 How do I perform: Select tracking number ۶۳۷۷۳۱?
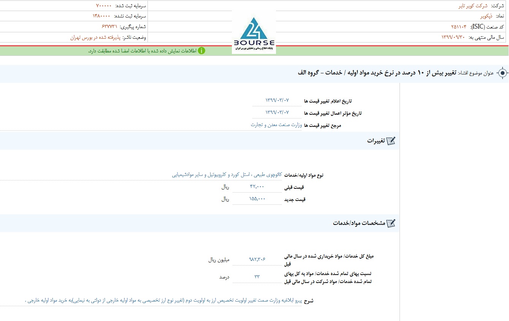[x=109, y=27]
